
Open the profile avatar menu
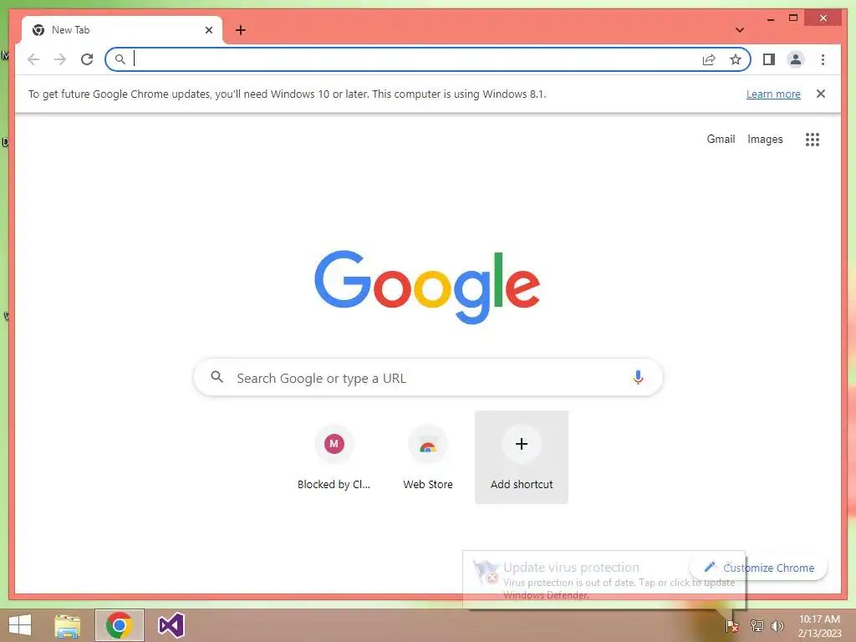pyautogui.click(x=796, y=59)
